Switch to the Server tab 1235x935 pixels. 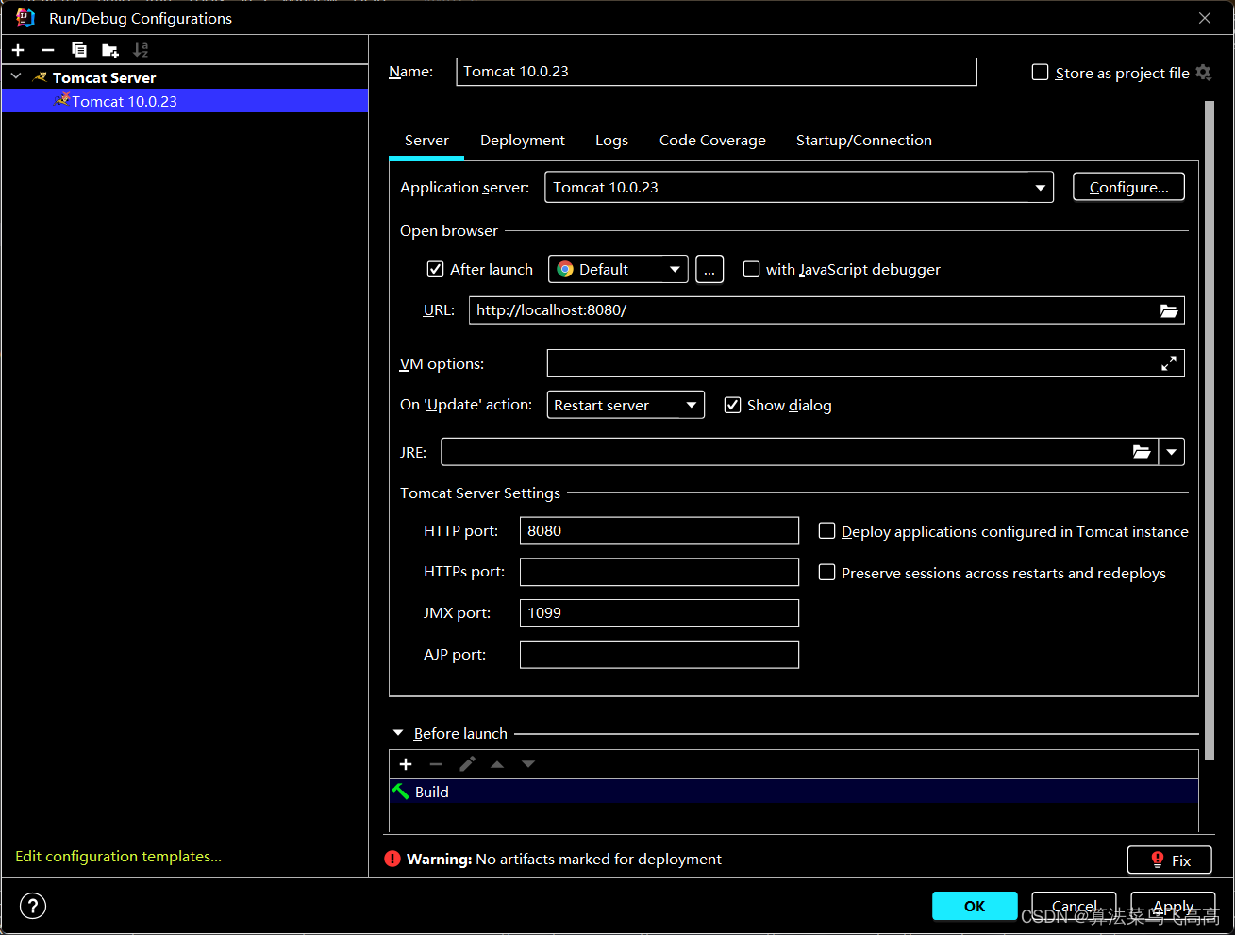tap(426, 141)
